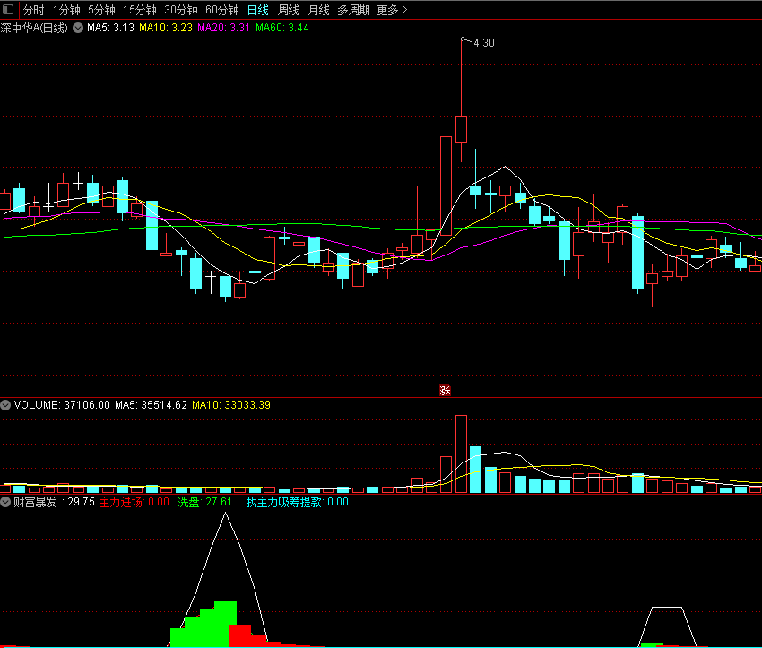Viewport: 762px width, 648px height.
Task: Open 多周期 multi-period view
Action: point(353,10)
